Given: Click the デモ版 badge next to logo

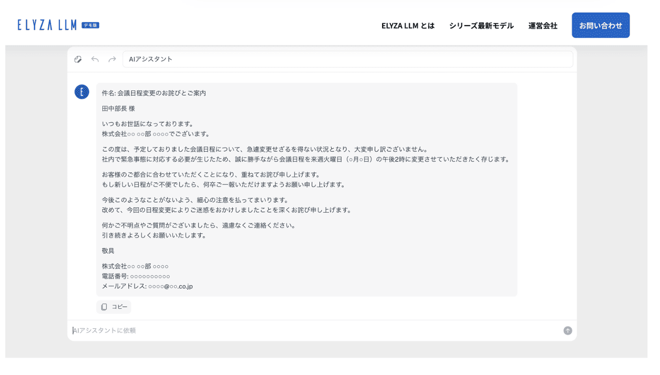Looking at the screenshot, I should 90,25.
